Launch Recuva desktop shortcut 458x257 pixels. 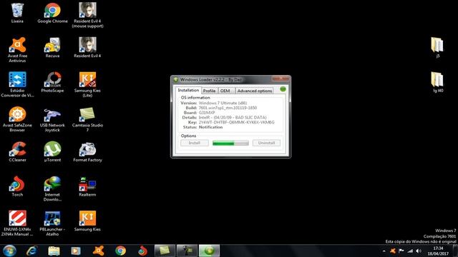(52, 48)
